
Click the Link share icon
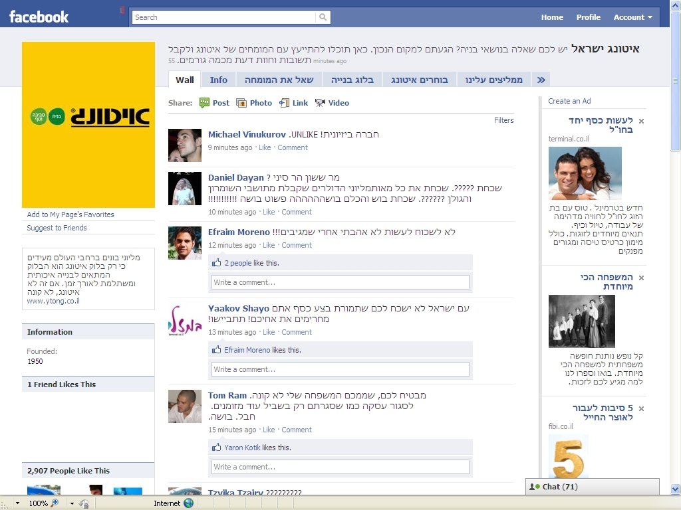[x=285, y=103]
